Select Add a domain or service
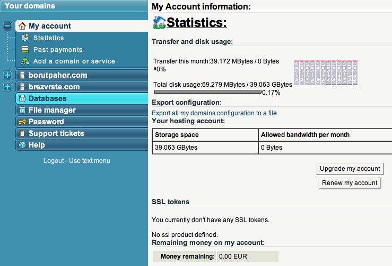The width and height of the screenshot is (392, 266). tap(74, 61)
